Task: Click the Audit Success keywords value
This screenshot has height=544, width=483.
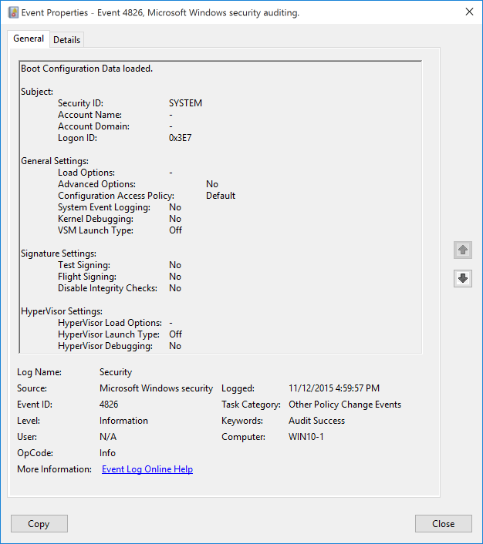Action: click(316, 421)
